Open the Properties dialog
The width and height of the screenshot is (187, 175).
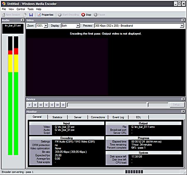pyautogui.click(x=45, y=15)
